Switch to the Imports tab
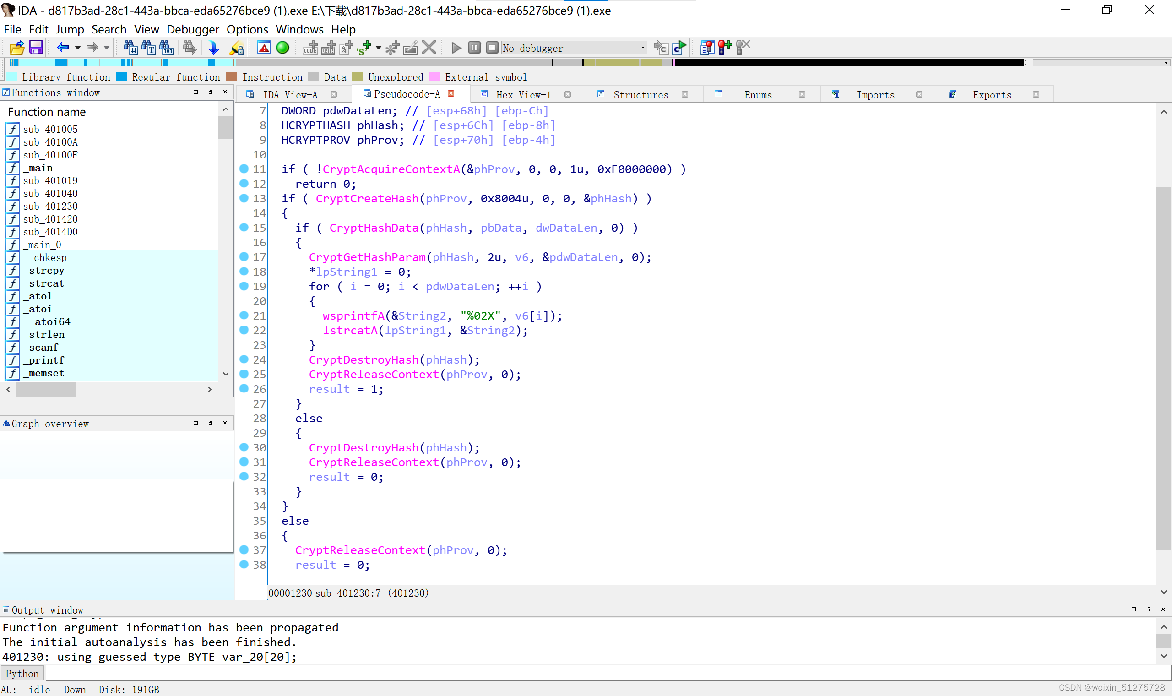 [876, 95]
